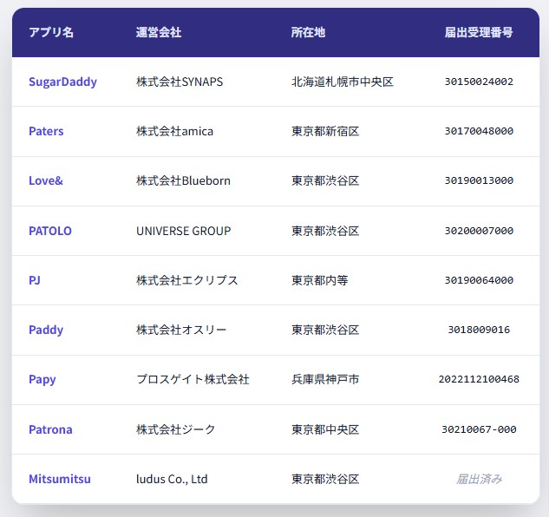Click the 運営会社 column header
The width and height of the screenshot is (549, 517).
tap(159, 32)
